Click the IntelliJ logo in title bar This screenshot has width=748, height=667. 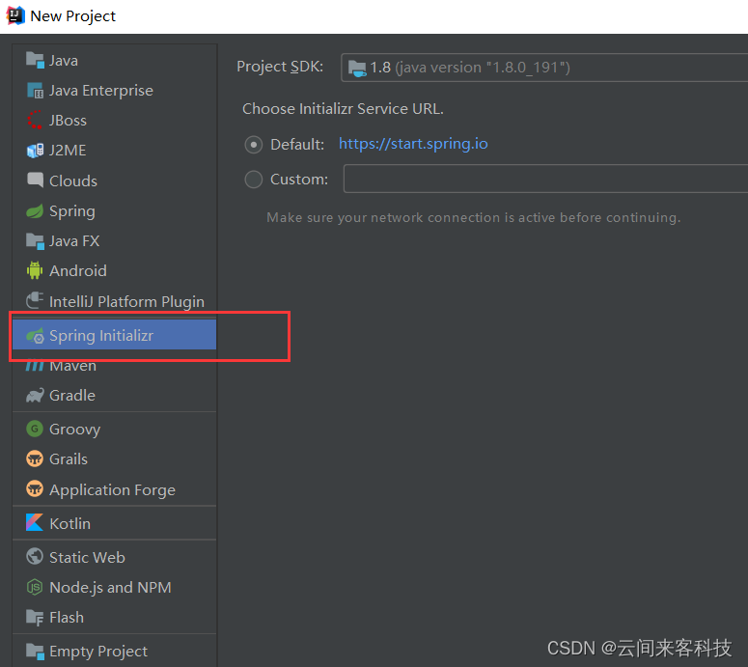[15, 15]
